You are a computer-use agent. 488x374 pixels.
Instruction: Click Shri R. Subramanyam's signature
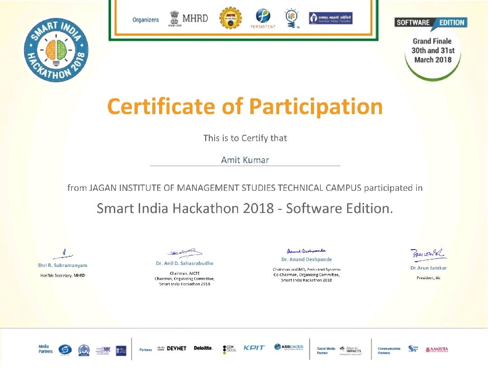[x=62, y=254]
